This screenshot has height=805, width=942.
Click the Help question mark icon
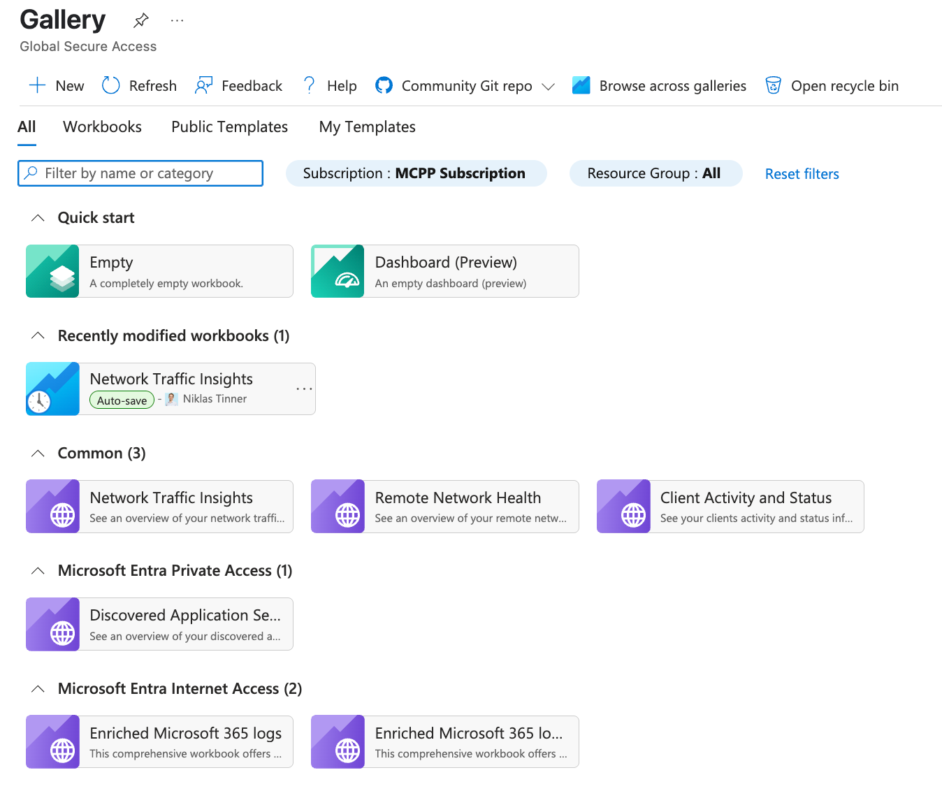point(309,85)
